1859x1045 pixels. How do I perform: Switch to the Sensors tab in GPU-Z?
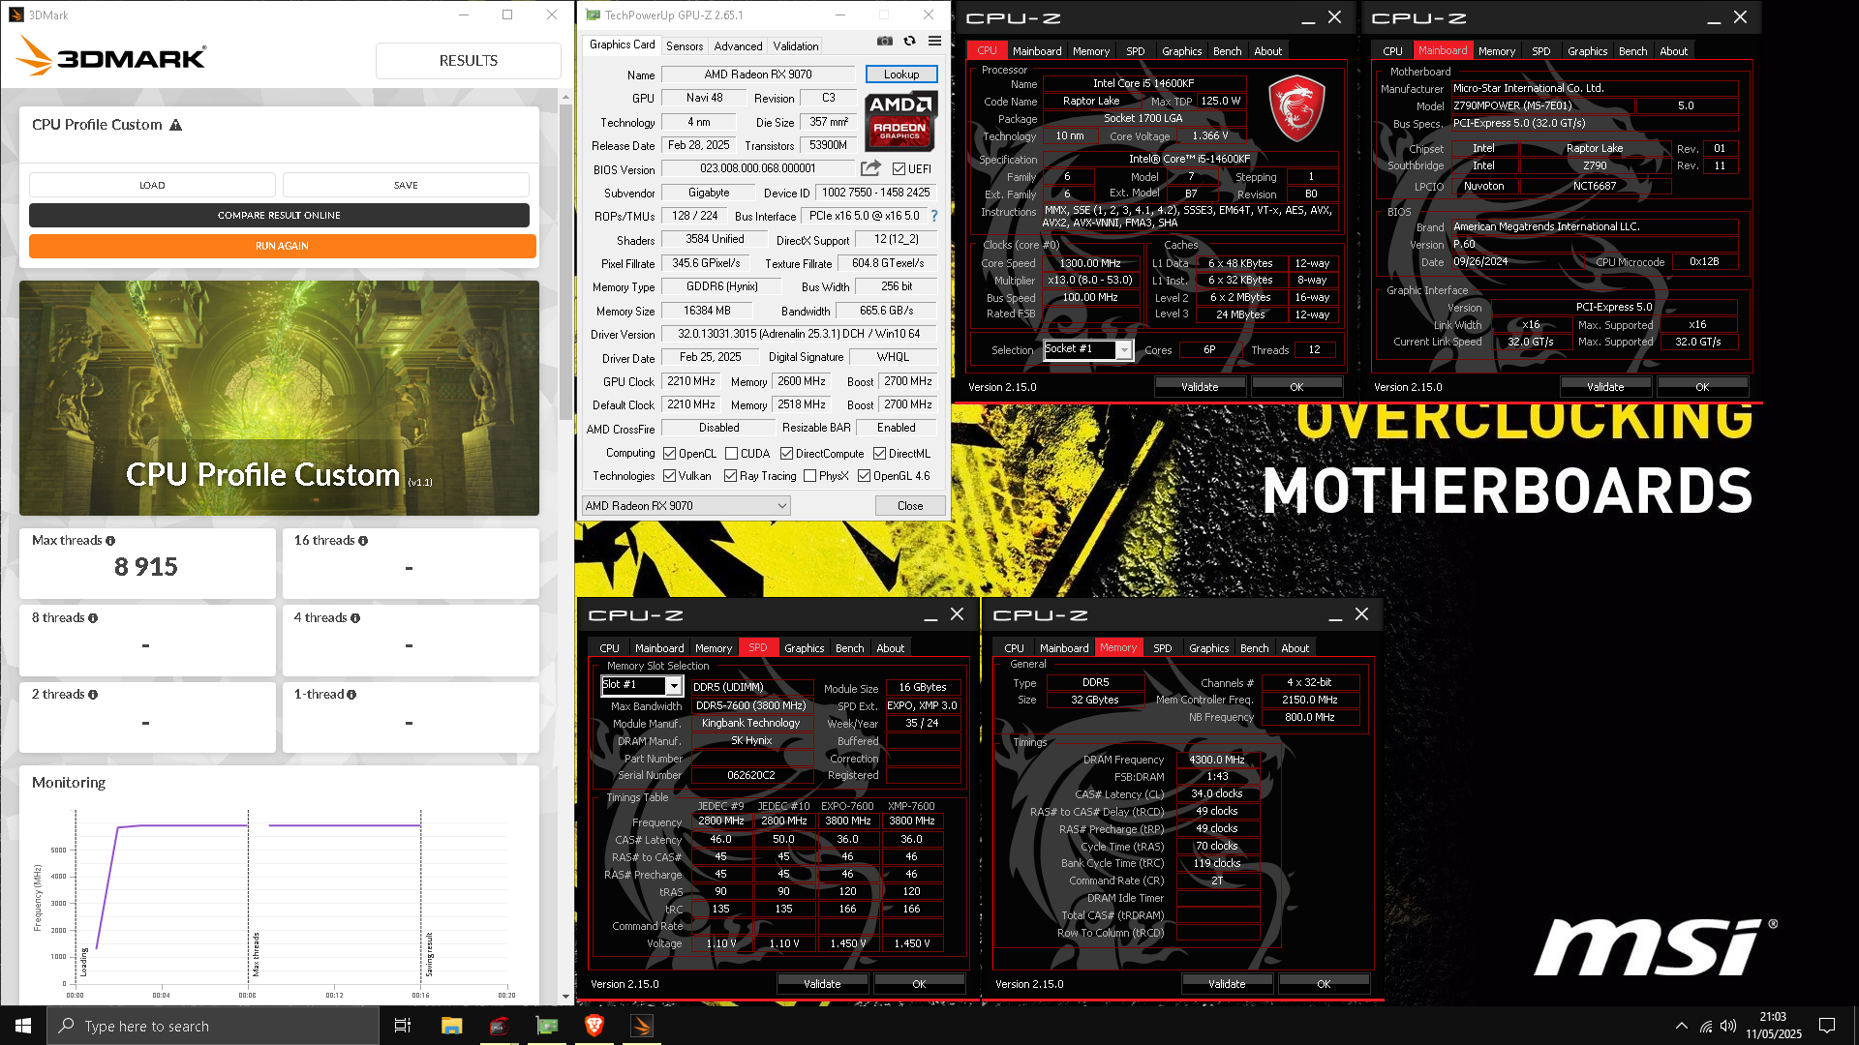click(x=685, y=45)
